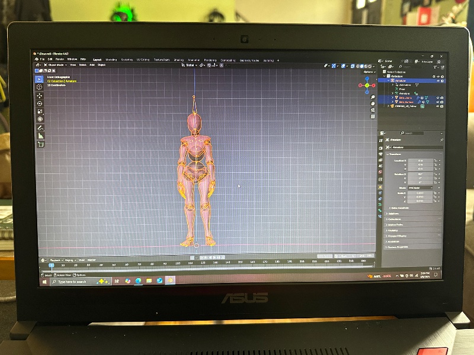Switch to the Modeling workspace tab
Image resolution: width=474 pixels, height=355 pixels.
pyautogui.click(x=111, y=60)
